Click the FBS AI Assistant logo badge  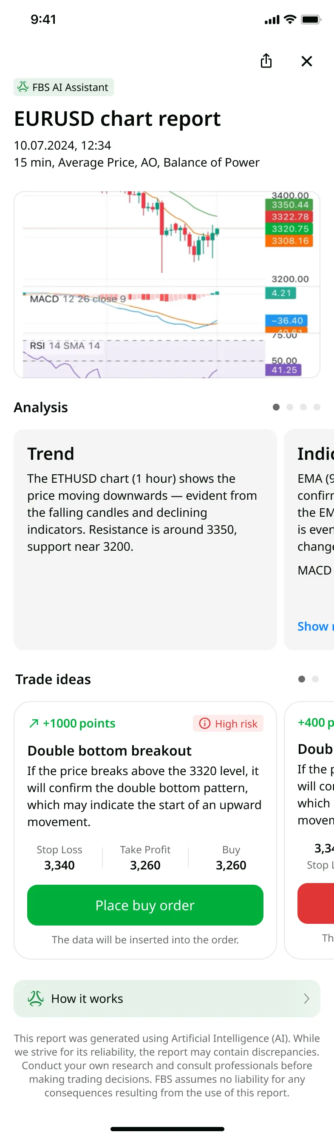point(23,87)
